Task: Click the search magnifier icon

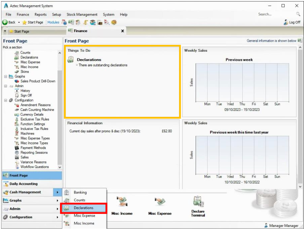Action: click(x=298, y=14)
